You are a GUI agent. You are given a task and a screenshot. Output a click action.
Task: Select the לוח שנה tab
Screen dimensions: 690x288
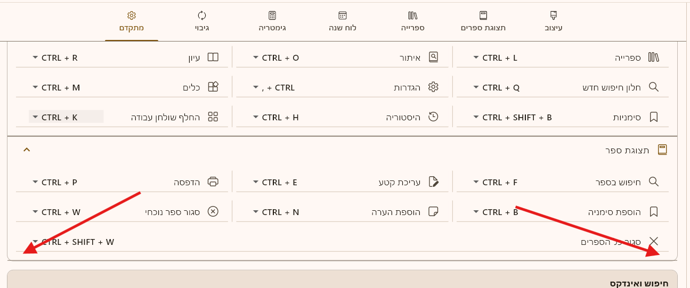343,21
